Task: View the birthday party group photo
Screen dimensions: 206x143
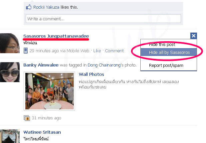Action: click(x=49, y=91)
